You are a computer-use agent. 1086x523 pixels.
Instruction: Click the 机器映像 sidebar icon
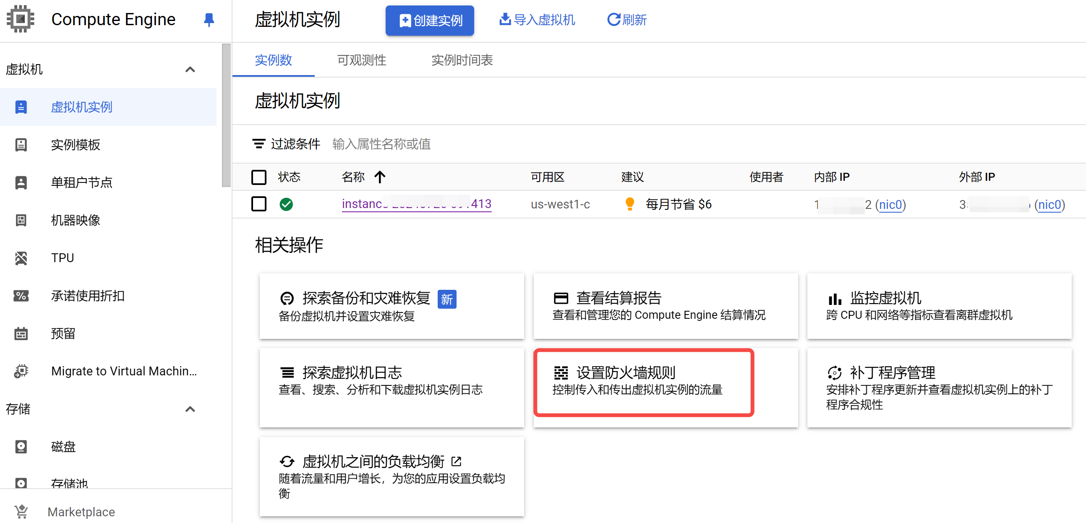(21, 220)
